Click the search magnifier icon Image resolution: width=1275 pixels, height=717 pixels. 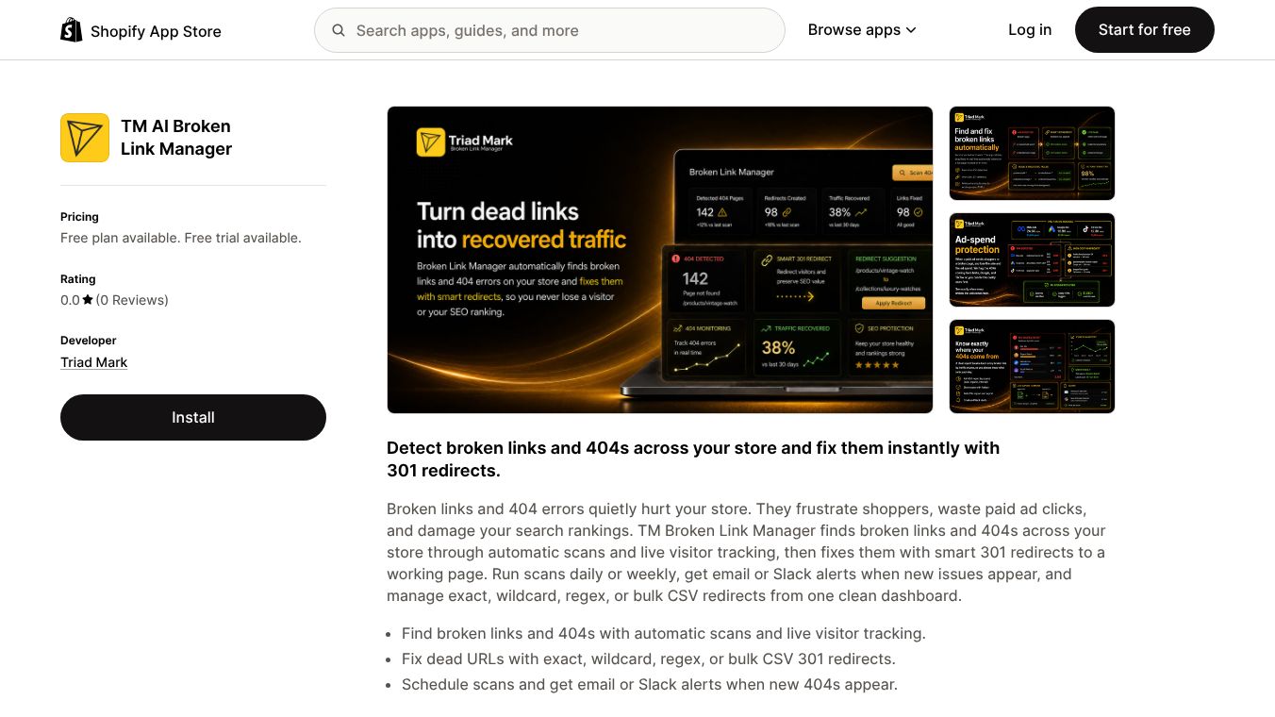[x=339, y=30]
